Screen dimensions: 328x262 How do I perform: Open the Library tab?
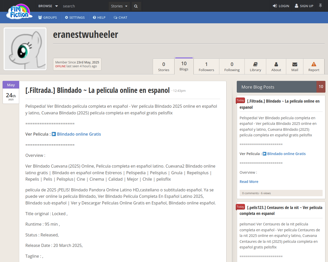[x=255, y=67]
